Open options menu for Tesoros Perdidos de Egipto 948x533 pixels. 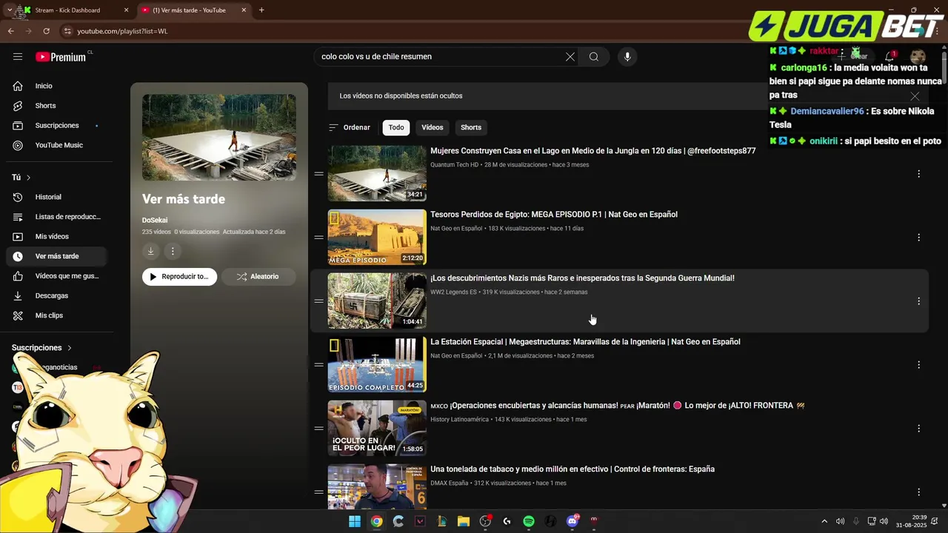(918, 238)
